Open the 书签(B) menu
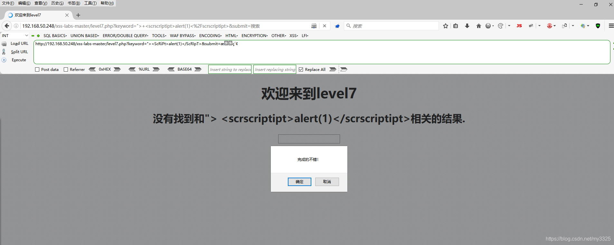614x245 pixels. coord(74,3)
